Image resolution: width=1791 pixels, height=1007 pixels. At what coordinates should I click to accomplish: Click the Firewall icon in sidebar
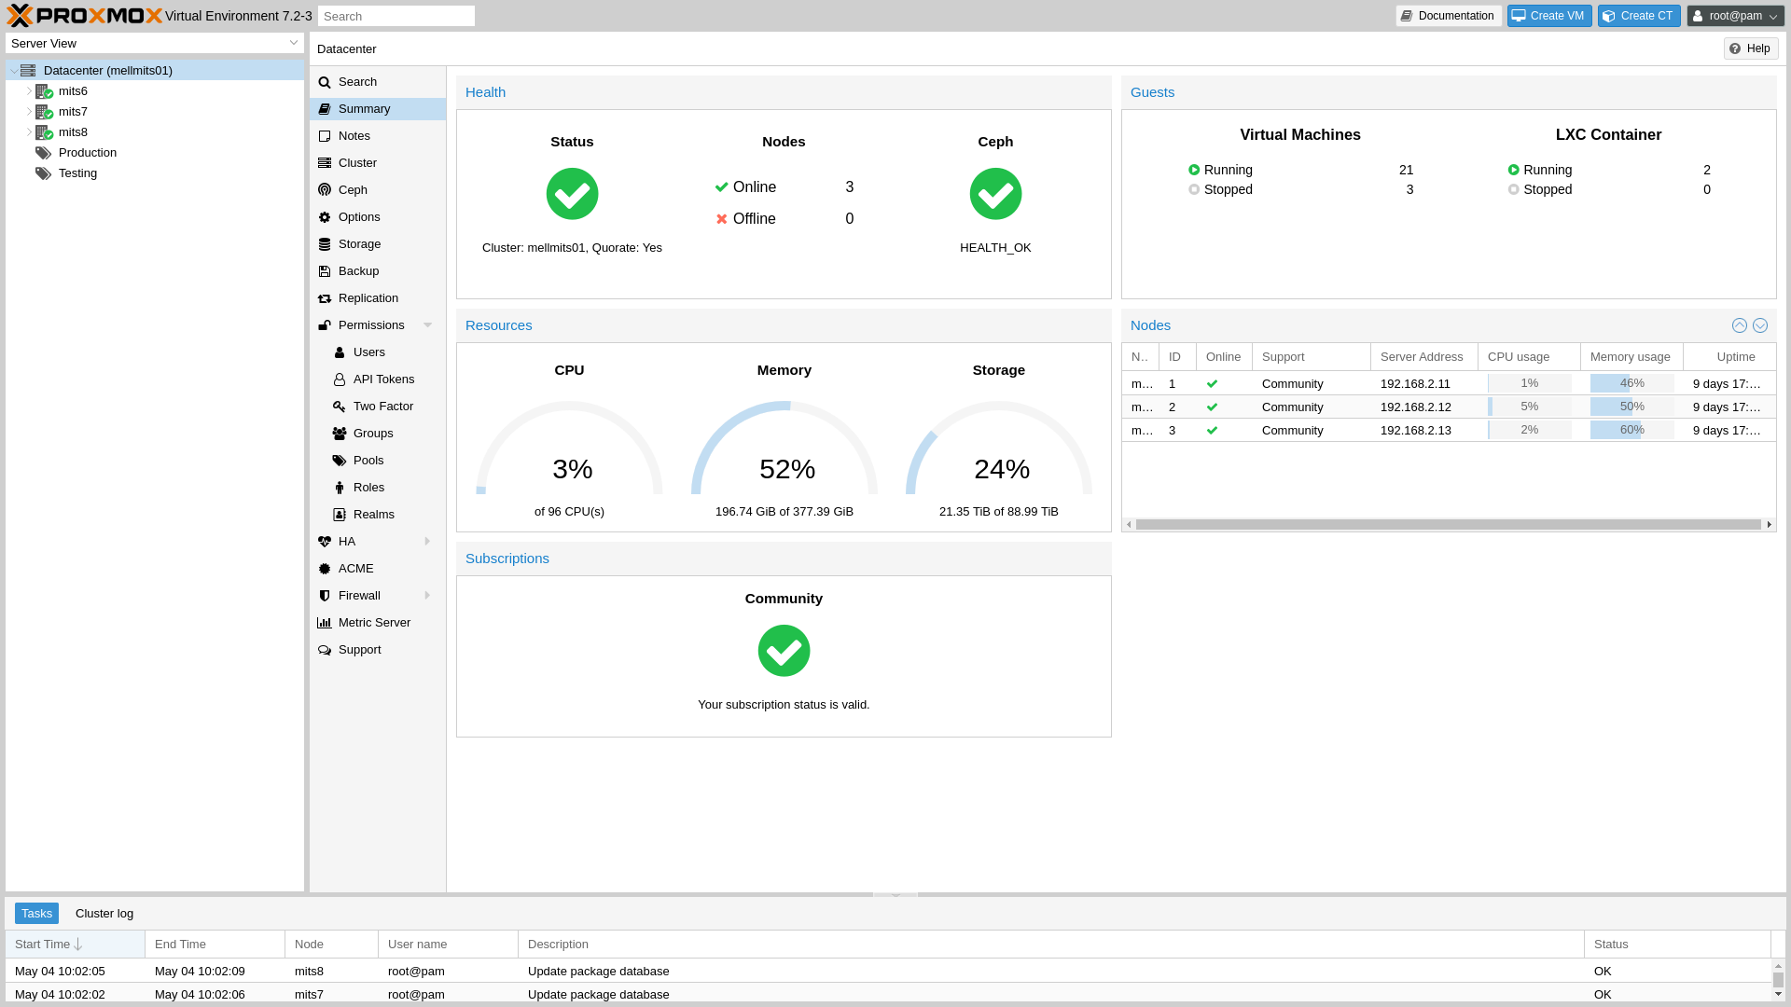point(324,595)
